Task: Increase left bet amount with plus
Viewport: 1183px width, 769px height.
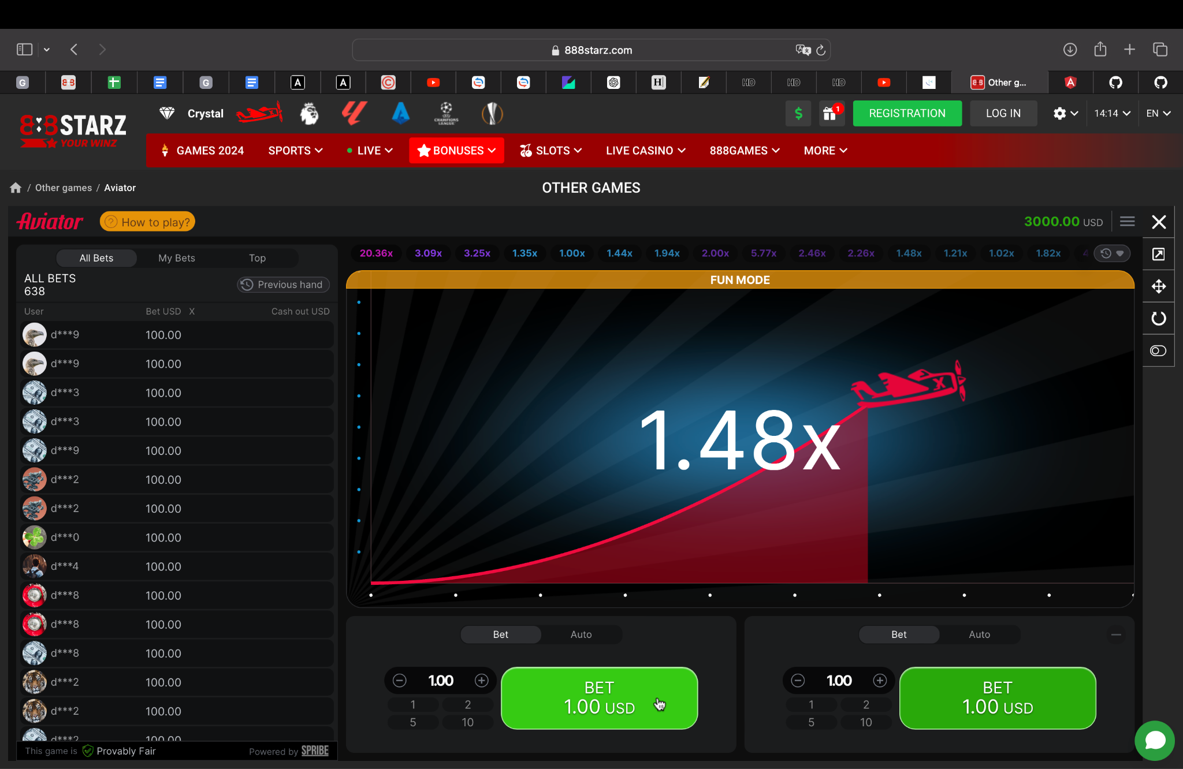Action: tap(481, 681)
